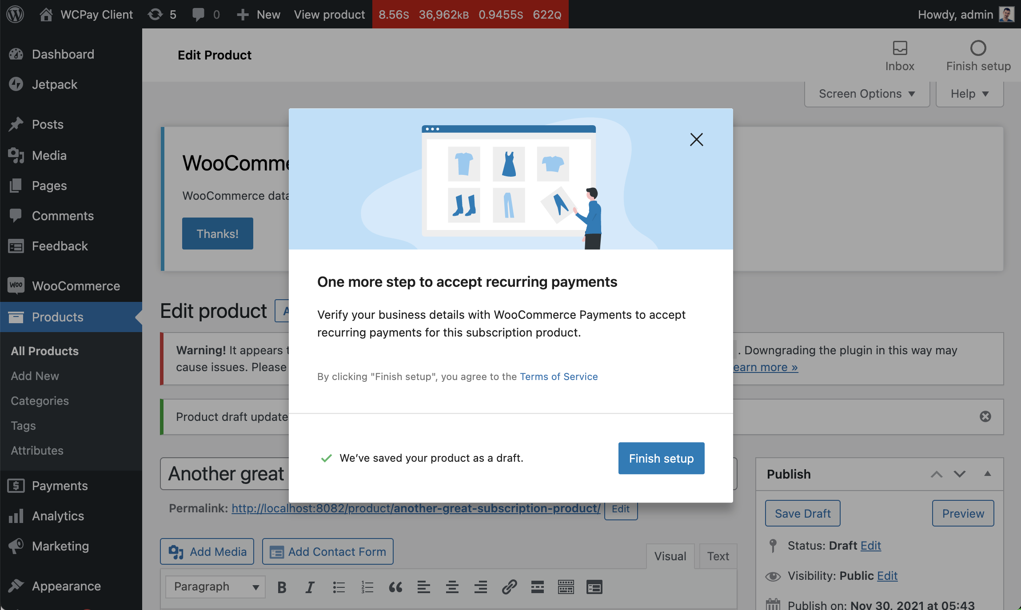Open Jetpack from the sidebar
The width and height of the screenshot is (1021, 610).
[x=55, y=84]
